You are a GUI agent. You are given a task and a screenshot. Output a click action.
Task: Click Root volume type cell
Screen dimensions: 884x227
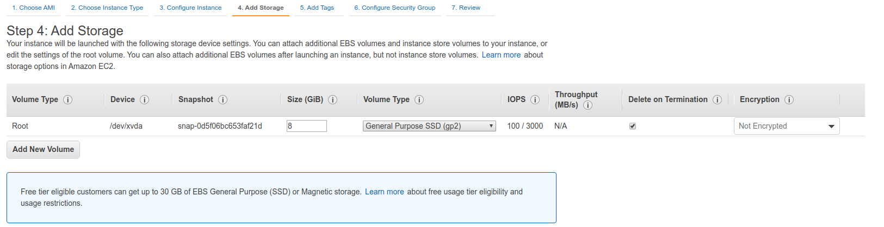20,126
